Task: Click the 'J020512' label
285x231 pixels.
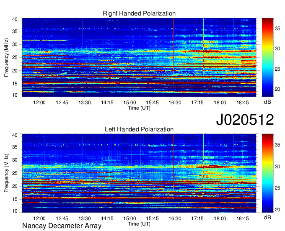Action: coord(245,120)
